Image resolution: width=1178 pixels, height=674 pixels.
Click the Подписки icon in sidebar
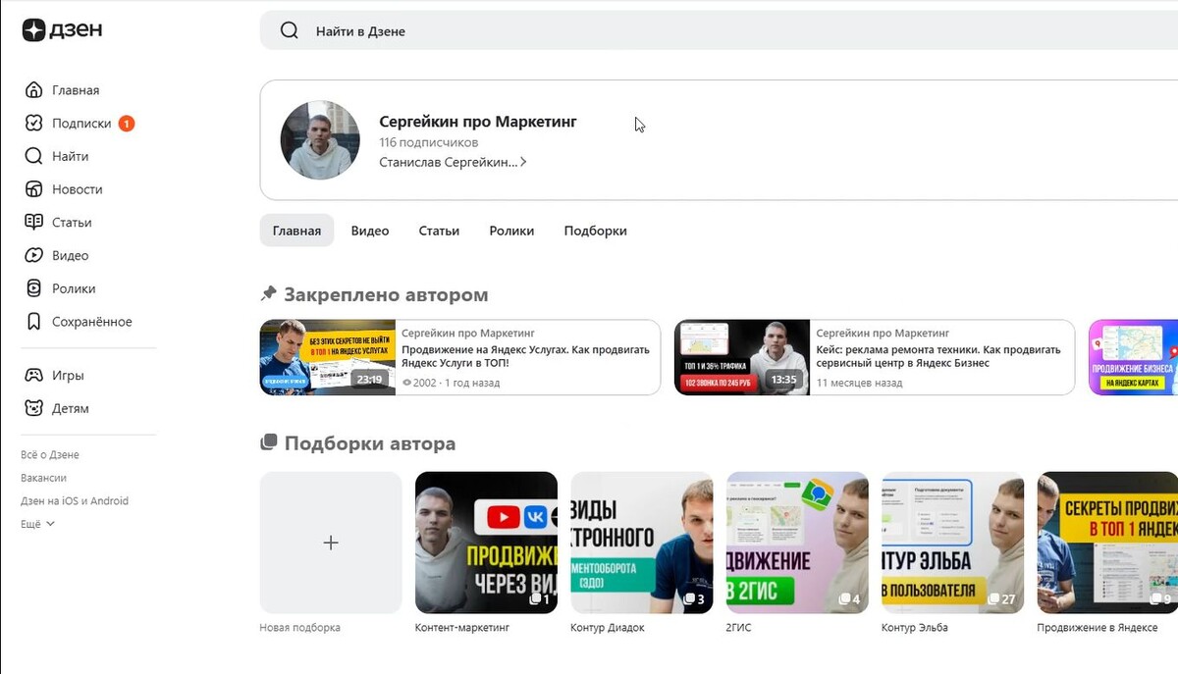point(34,124)
